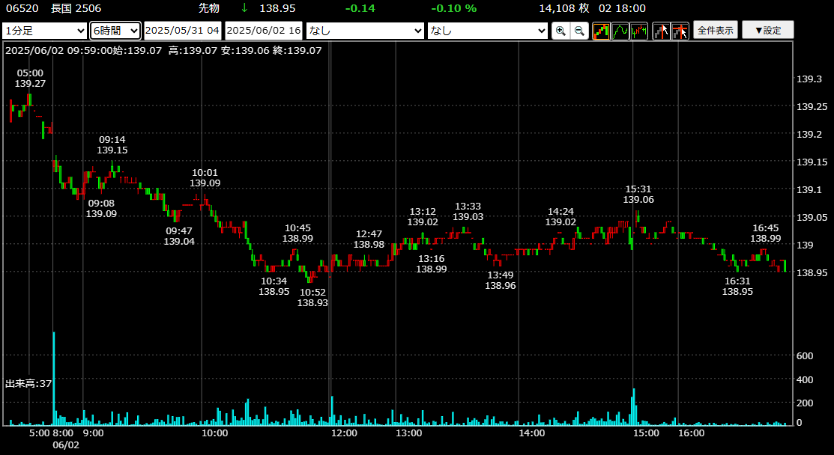Open the 6時間 display range dropdown
The image size is (834, 455).
115,31
